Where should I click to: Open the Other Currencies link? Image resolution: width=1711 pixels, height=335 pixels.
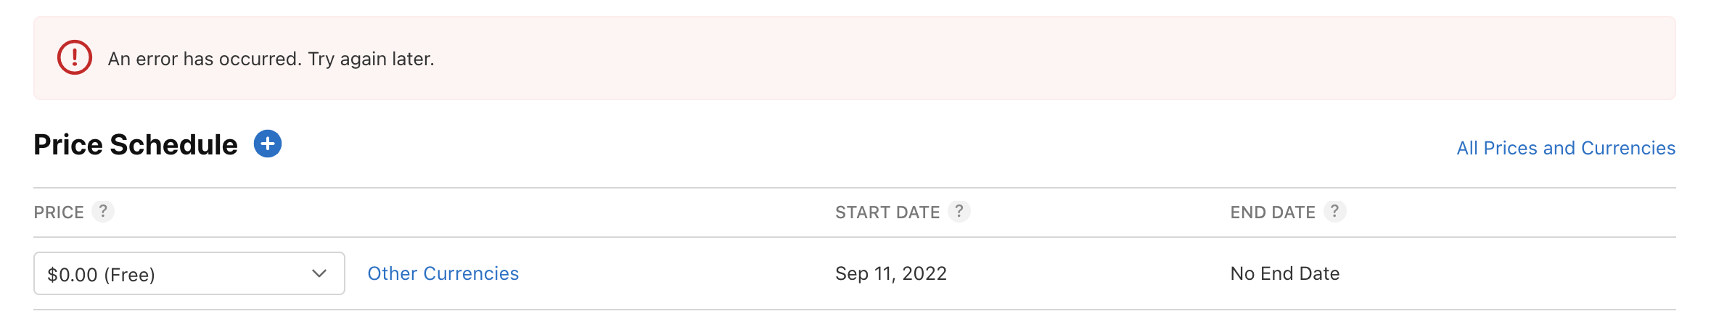pyautogui.click(x=443, y=273)
